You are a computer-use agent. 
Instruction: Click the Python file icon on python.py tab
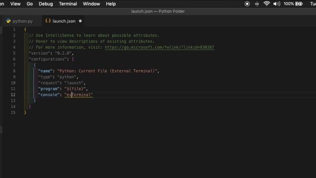(x=8, y=21)
